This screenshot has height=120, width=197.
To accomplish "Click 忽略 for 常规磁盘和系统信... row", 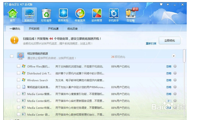I will [x=169, y=87].
